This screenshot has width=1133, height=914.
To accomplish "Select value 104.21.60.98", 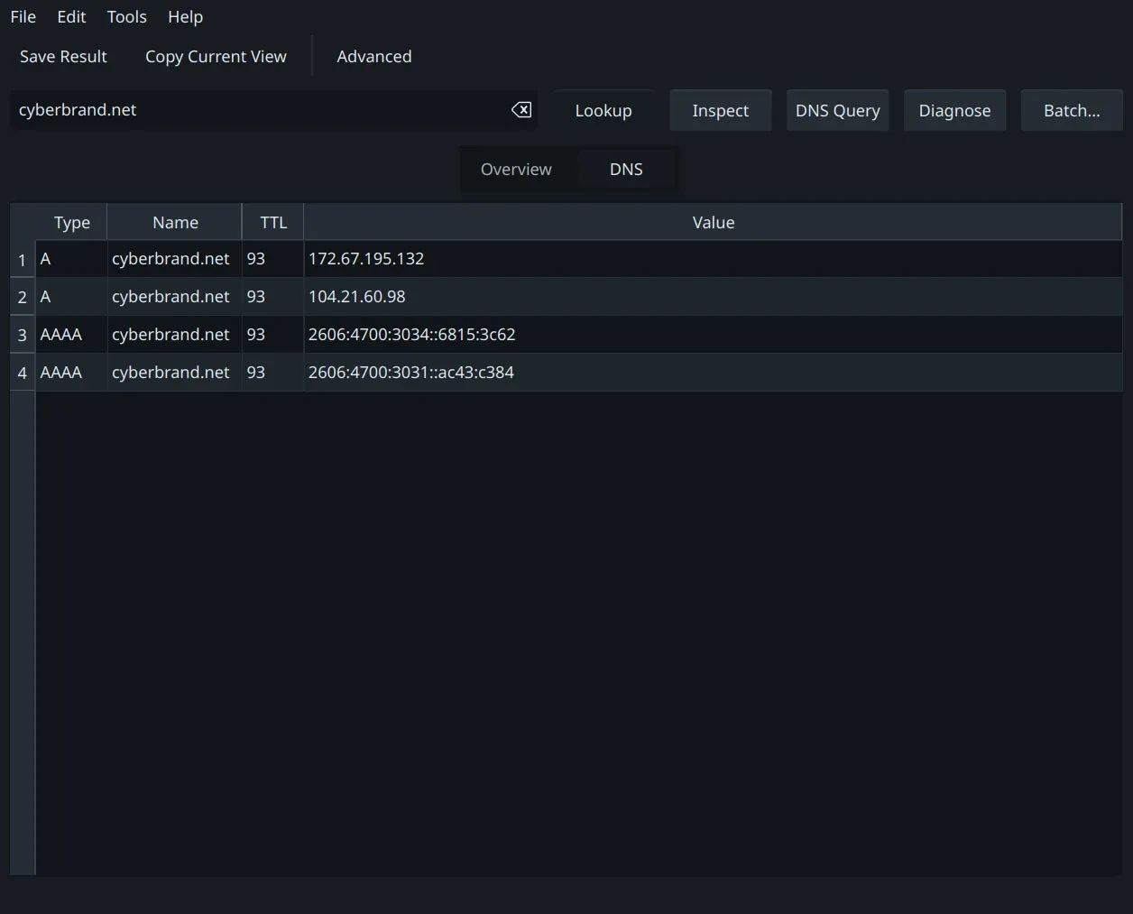I will (713, 297).
